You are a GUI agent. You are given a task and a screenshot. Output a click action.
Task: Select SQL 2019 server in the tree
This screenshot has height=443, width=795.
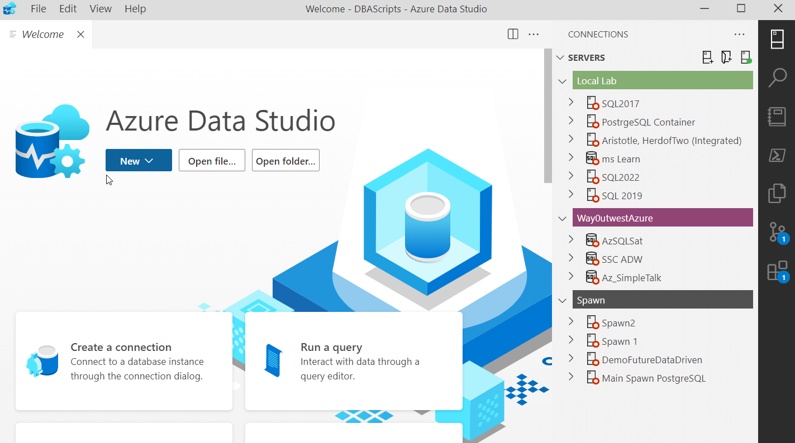point(622,196)
